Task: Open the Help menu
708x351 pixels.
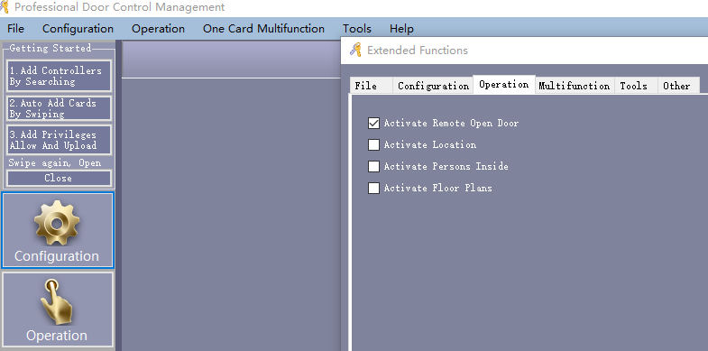Action: click(401, 29)
